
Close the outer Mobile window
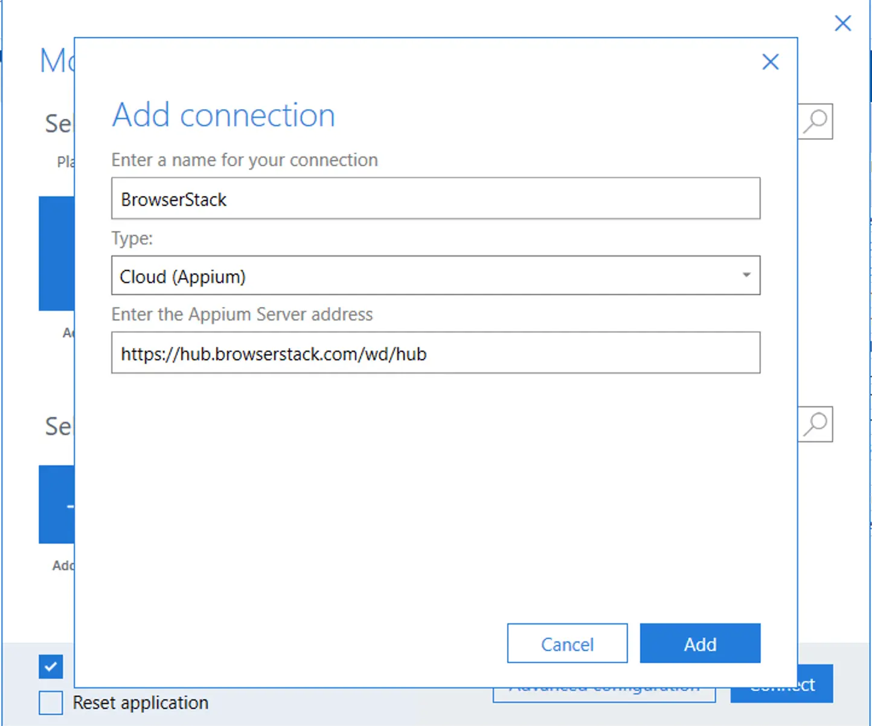coord(842,24)
